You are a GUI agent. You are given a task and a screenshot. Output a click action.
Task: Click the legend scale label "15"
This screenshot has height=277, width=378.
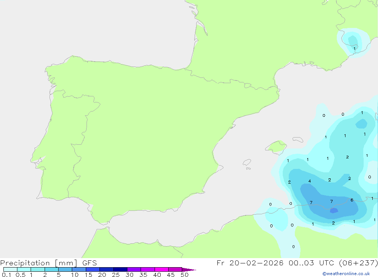coord(88,275)
